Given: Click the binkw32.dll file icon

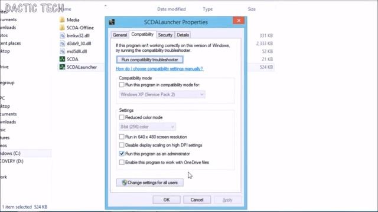Looking at the screenshot, I should 63,35.
